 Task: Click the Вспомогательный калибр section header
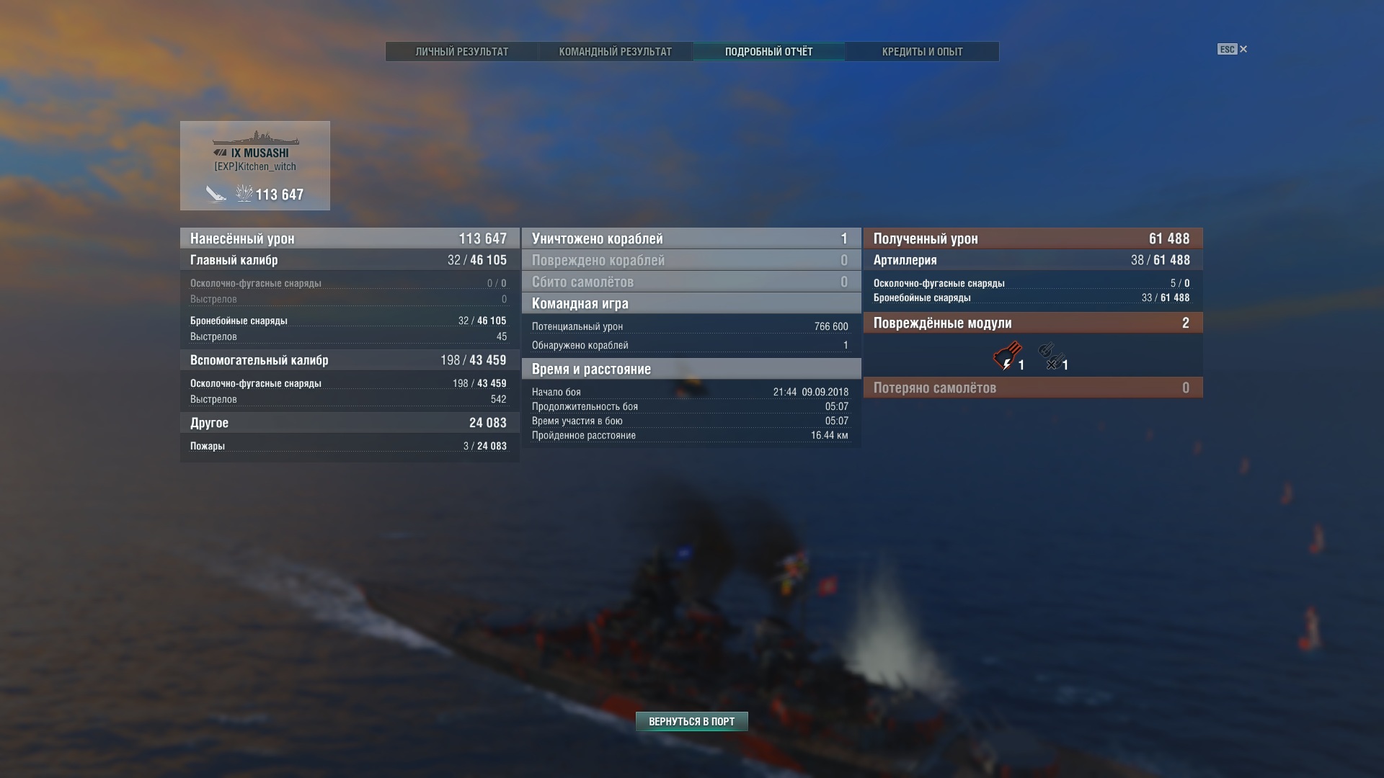350,360
